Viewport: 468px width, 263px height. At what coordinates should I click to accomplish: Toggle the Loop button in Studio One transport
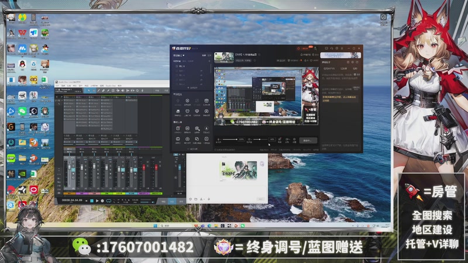click(x=108, y=201)
